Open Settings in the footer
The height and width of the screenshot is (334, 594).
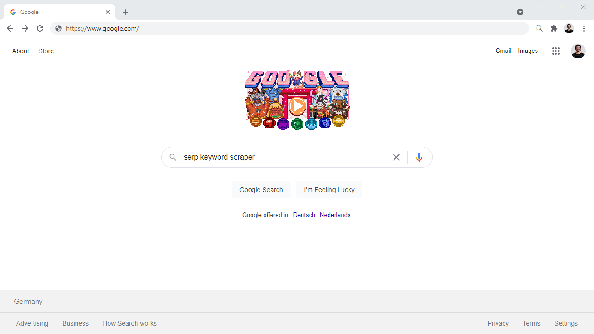[566, 323]
